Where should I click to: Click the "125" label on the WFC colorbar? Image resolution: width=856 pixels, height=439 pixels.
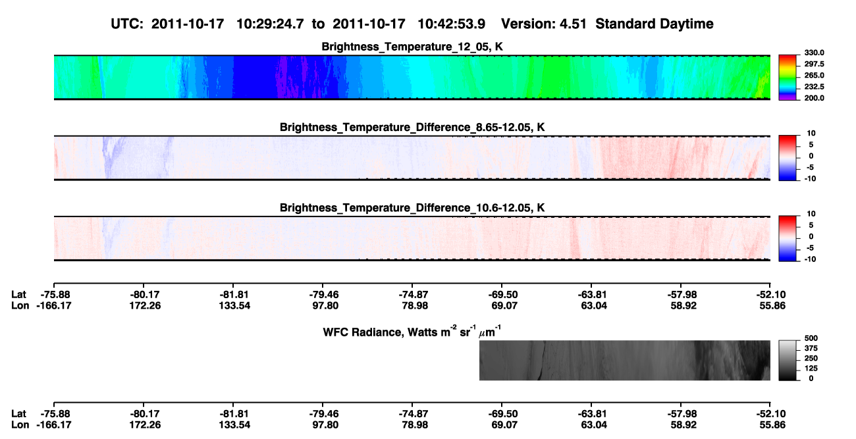(x=810, y=369)
